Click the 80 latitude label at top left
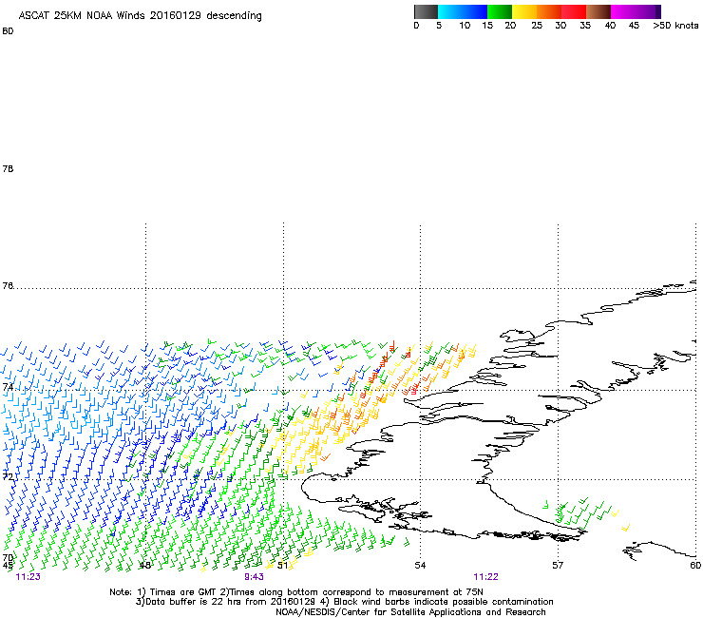The image size is (703, 618). click(8, 31)
